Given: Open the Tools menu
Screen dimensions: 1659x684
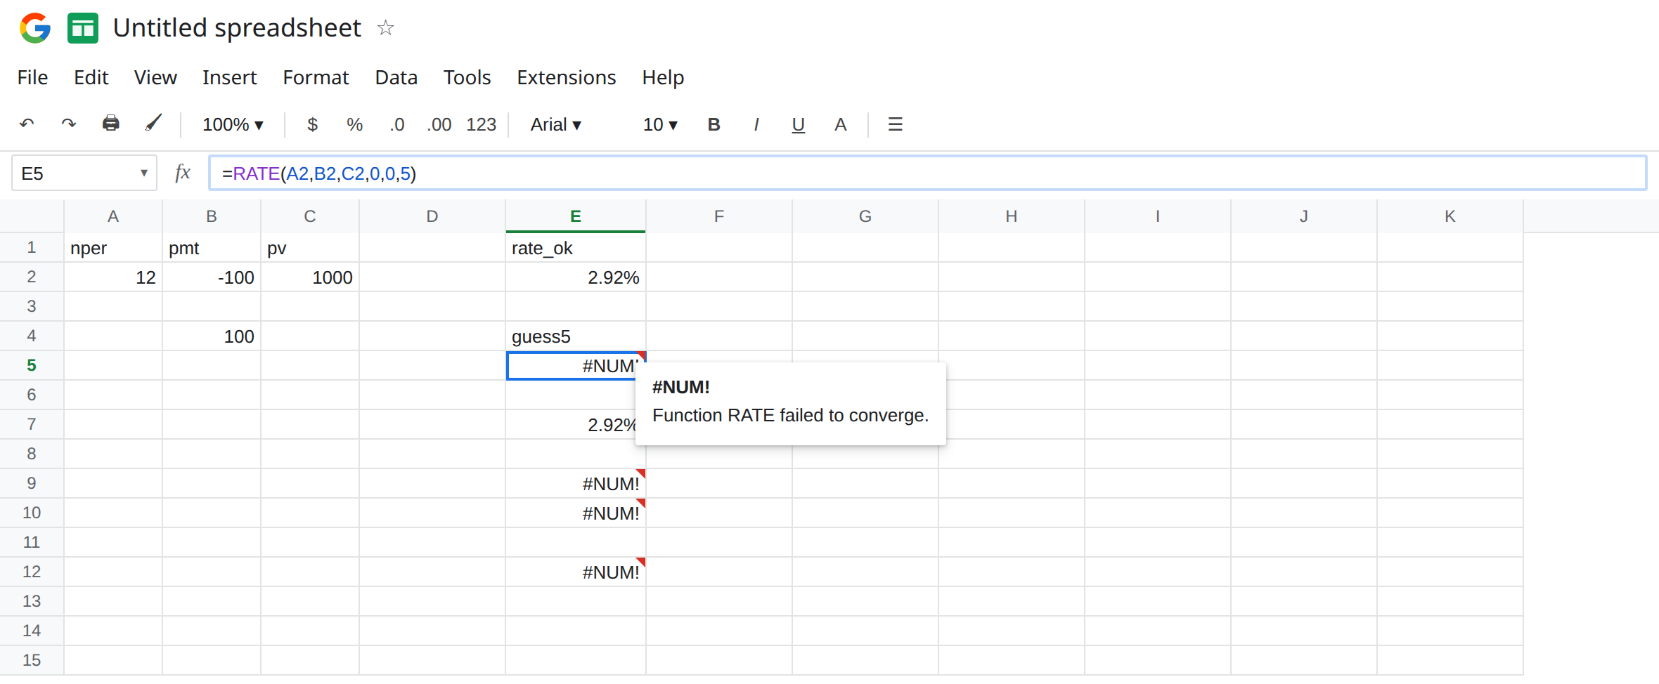Looking at the screenshot, I should tap(467, 77).
